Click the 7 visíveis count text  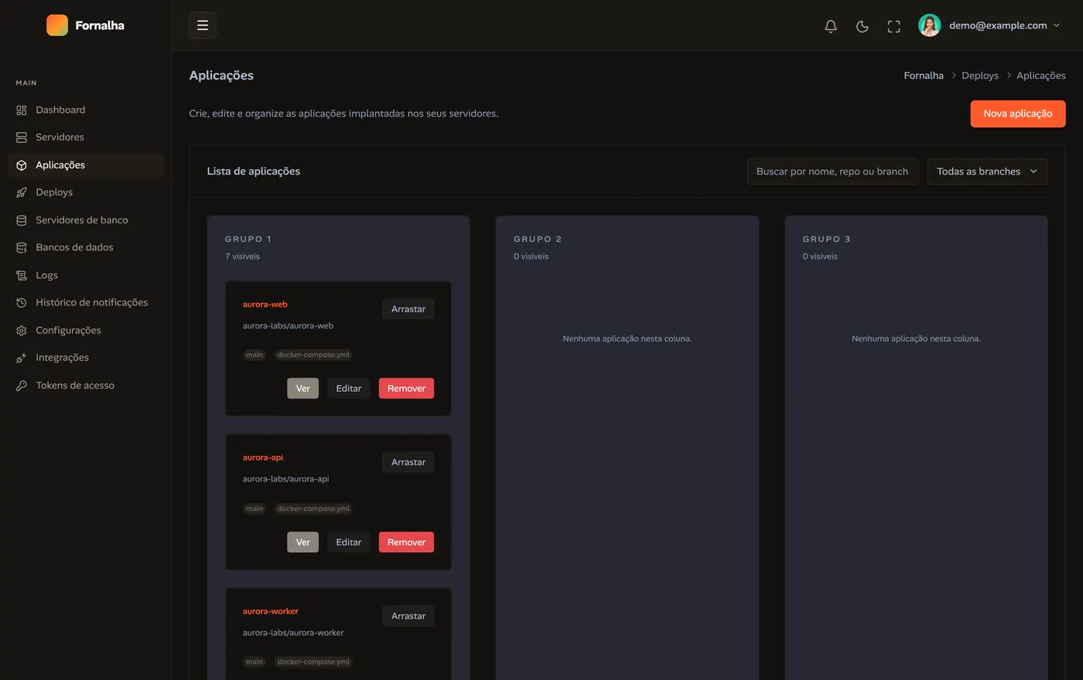click(x=242, y=257)
